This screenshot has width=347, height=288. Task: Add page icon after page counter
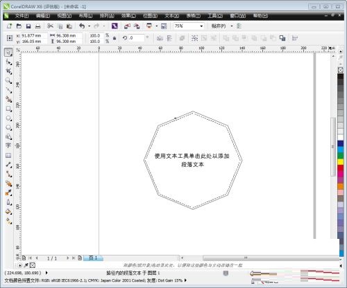click(80, 258)
